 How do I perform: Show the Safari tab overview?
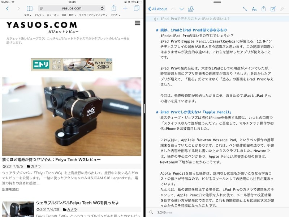[x=136, y=8]
